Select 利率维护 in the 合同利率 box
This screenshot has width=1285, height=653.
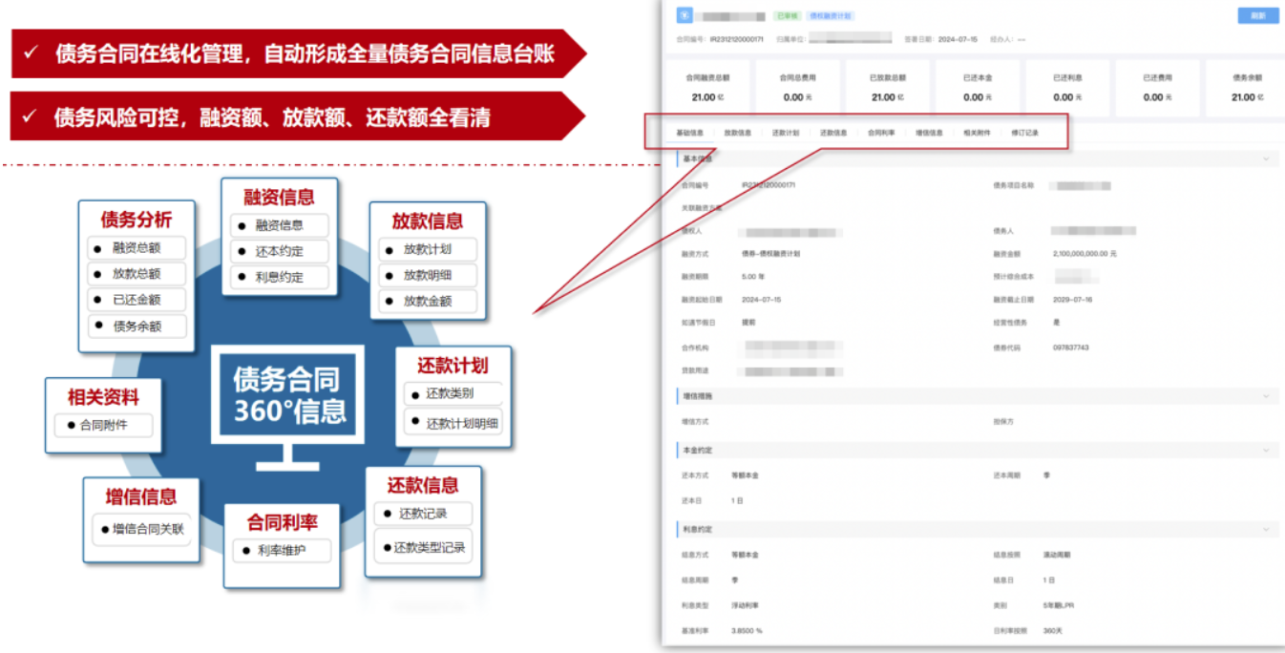pos(283,551)
